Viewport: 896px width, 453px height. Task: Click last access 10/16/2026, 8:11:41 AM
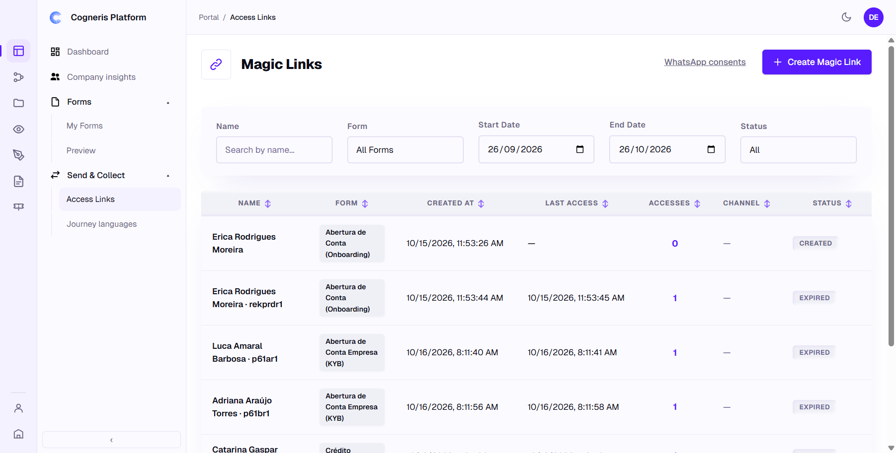(x=572, y=352)
